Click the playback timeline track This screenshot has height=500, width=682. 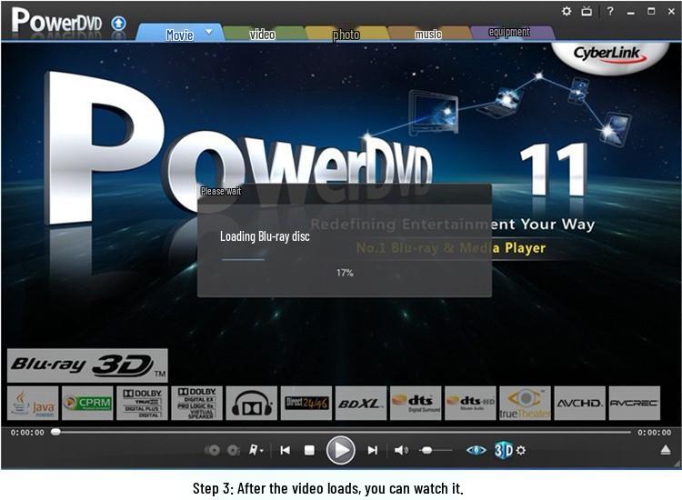click(x=341, y=432)
